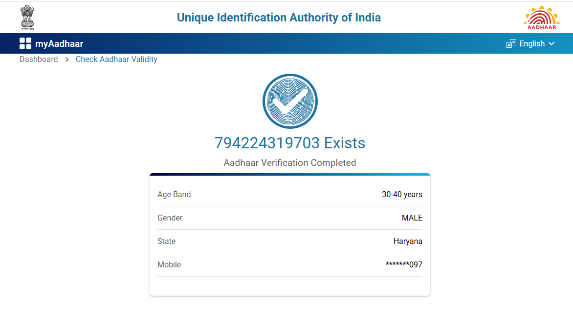Click the Aadhaar sun fingerprint logo
The width and height of the screenshot is (573, 323).
541,18
